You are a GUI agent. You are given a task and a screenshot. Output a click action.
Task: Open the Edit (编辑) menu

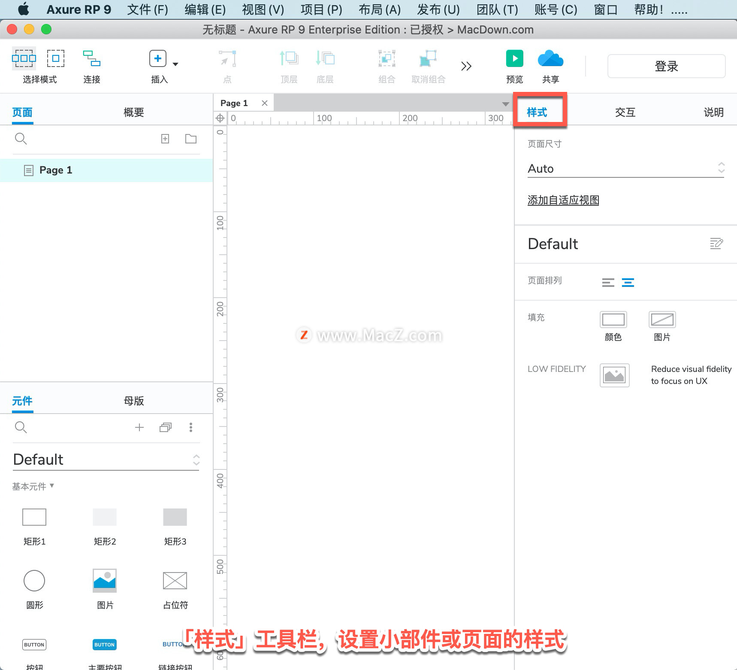(205, 9)
